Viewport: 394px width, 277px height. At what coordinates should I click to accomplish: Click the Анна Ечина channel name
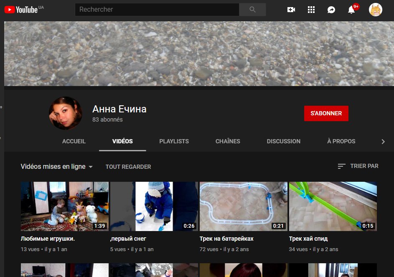coord(119,109)
